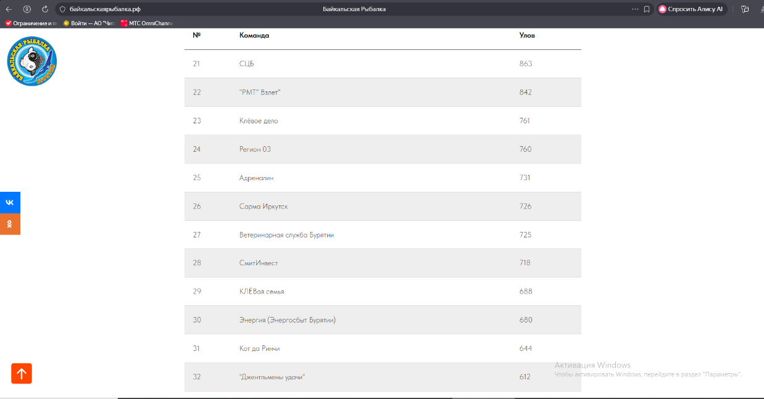The image size is (764, 399).
Task: Share via the Odnoklassniki sidebar button
Action: [10, 224]
